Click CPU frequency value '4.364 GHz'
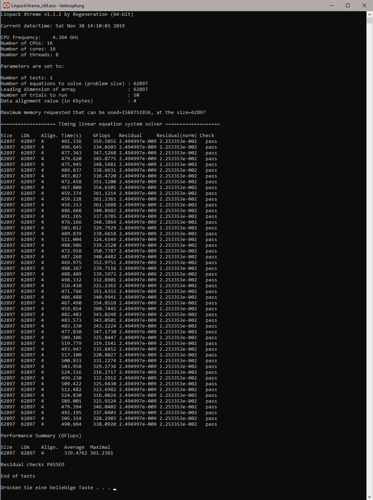 coord(66,38)
